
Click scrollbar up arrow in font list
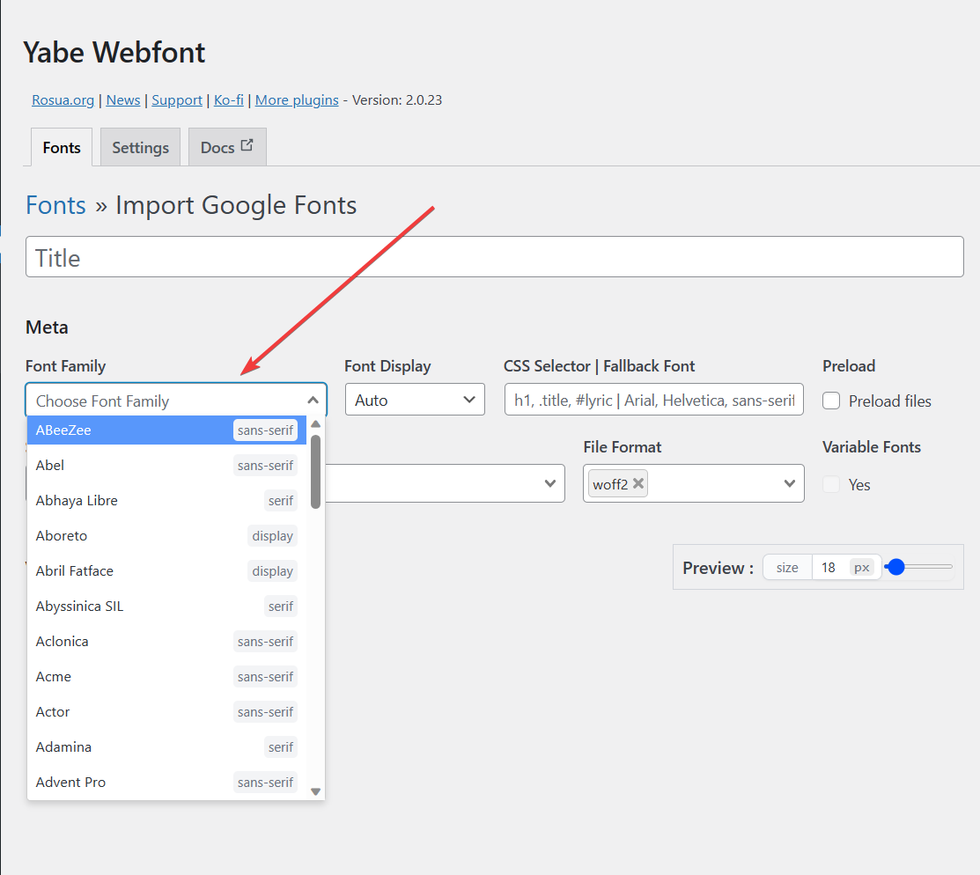315,424
